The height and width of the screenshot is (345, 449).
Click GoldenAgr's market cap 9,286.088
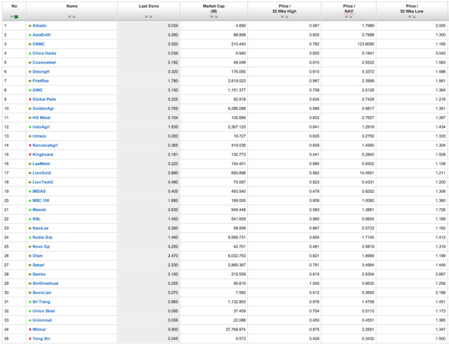(x=237, y=109)
